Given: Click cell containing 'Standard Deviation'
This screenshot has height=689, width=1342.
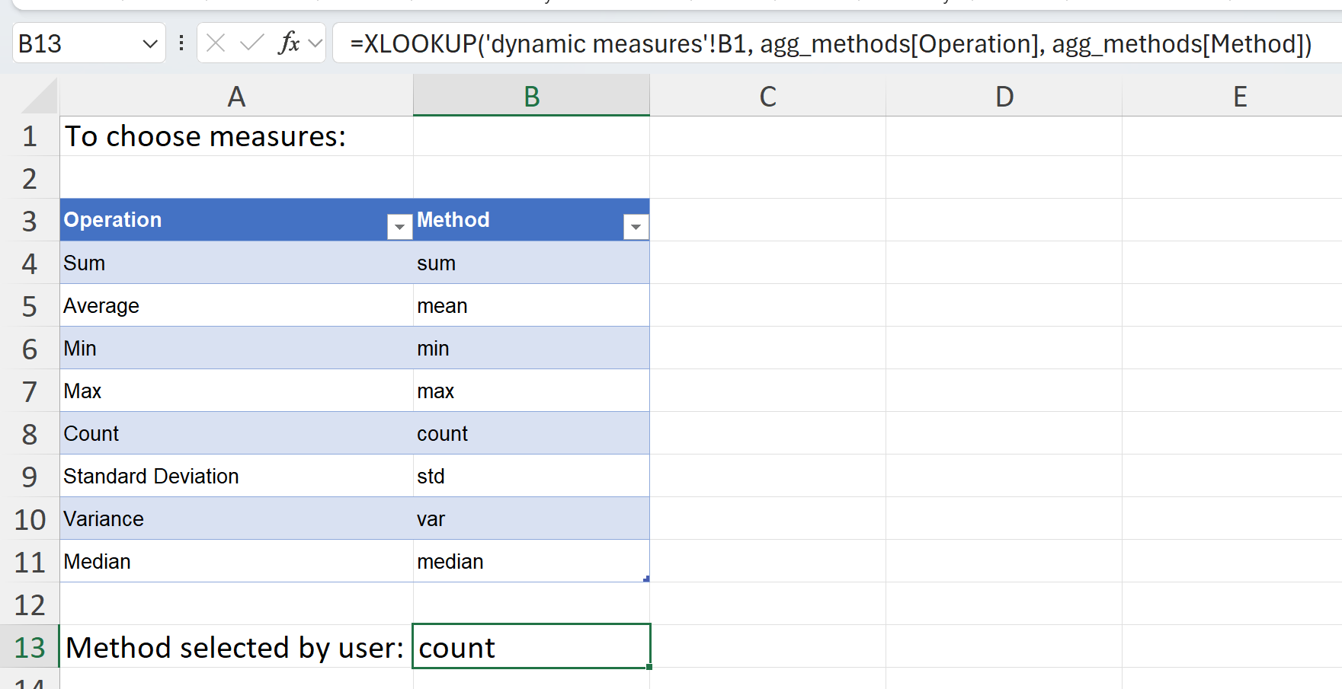Looking at the screenshot, I should [x=151, y=477].
